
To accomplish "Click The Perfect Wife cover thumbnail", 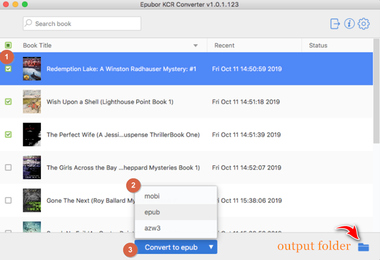I will [x=32, y=135].
